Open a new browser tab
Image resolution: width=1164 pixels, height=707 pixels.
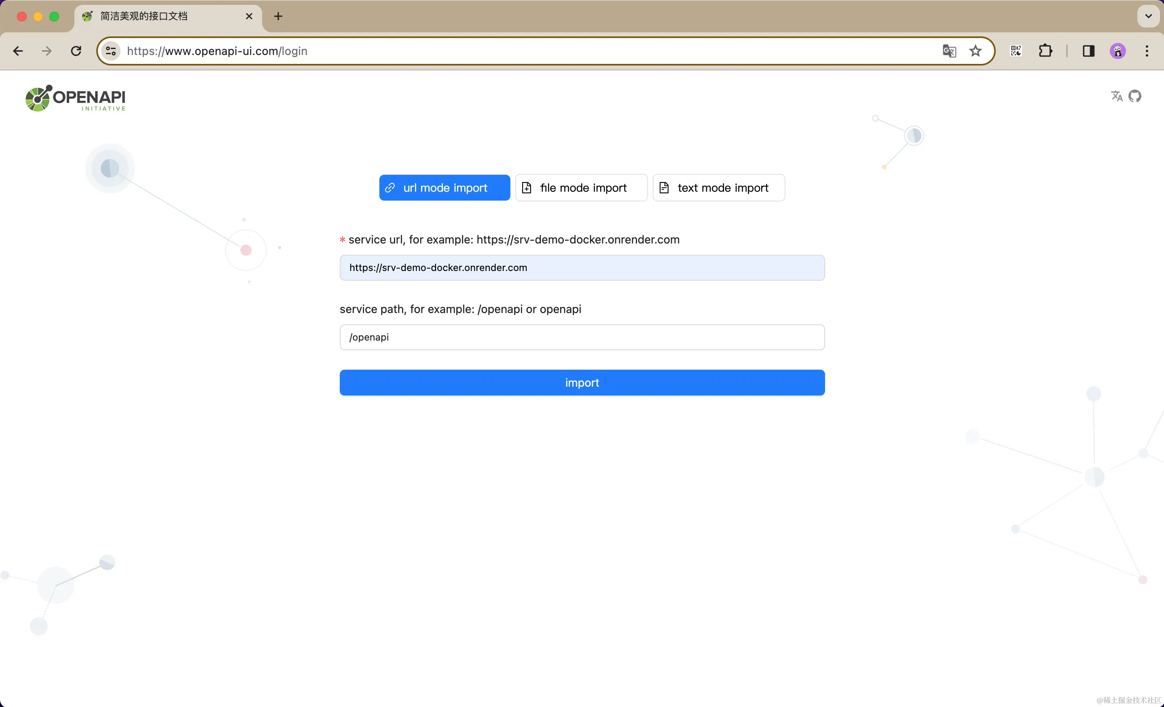tap(278, 17)
